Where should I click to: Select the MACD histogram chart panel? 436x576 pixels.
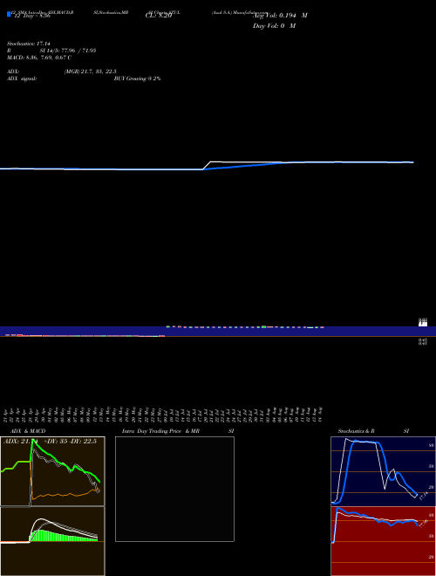coord(52,541)
